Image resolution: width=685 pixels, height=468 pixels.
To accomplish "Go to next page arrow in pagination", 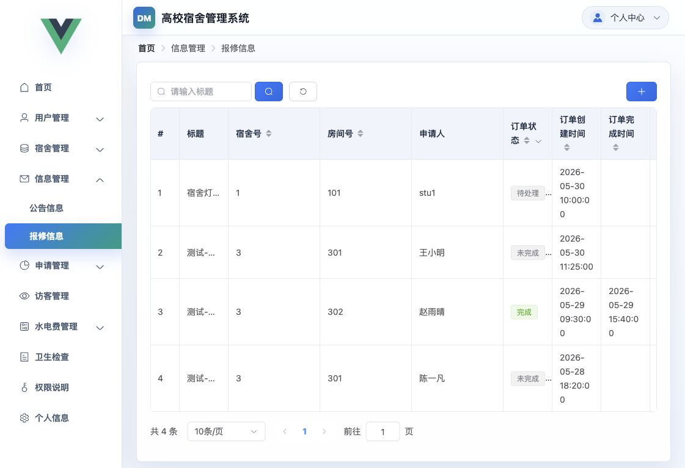I will [324, 431].
